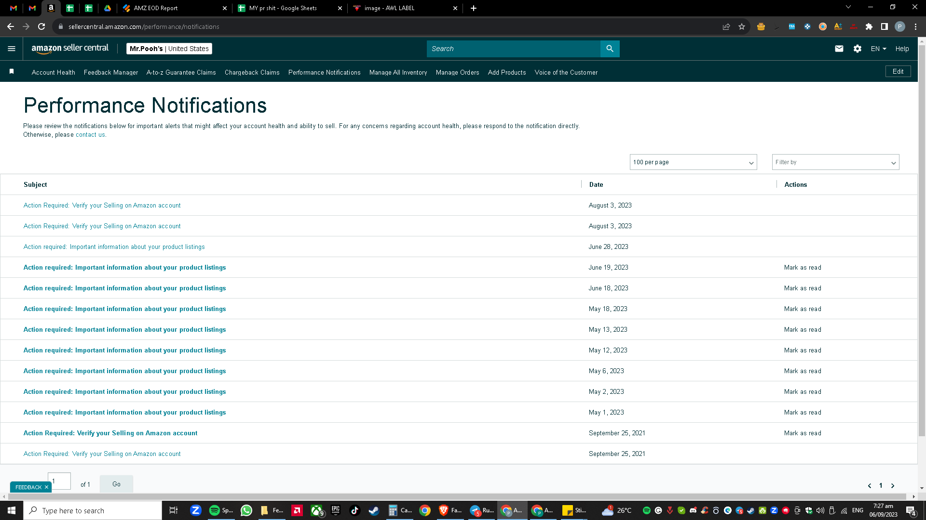Mark May 18, 2023 notification as read
The image size is (926, 520).
pyautogui.click(x=803, y=309)
